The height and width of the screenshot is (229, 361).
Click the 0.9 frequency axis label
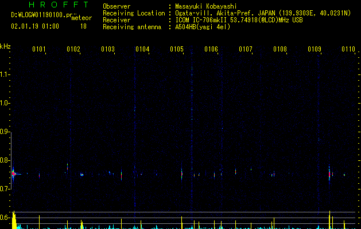5,132
